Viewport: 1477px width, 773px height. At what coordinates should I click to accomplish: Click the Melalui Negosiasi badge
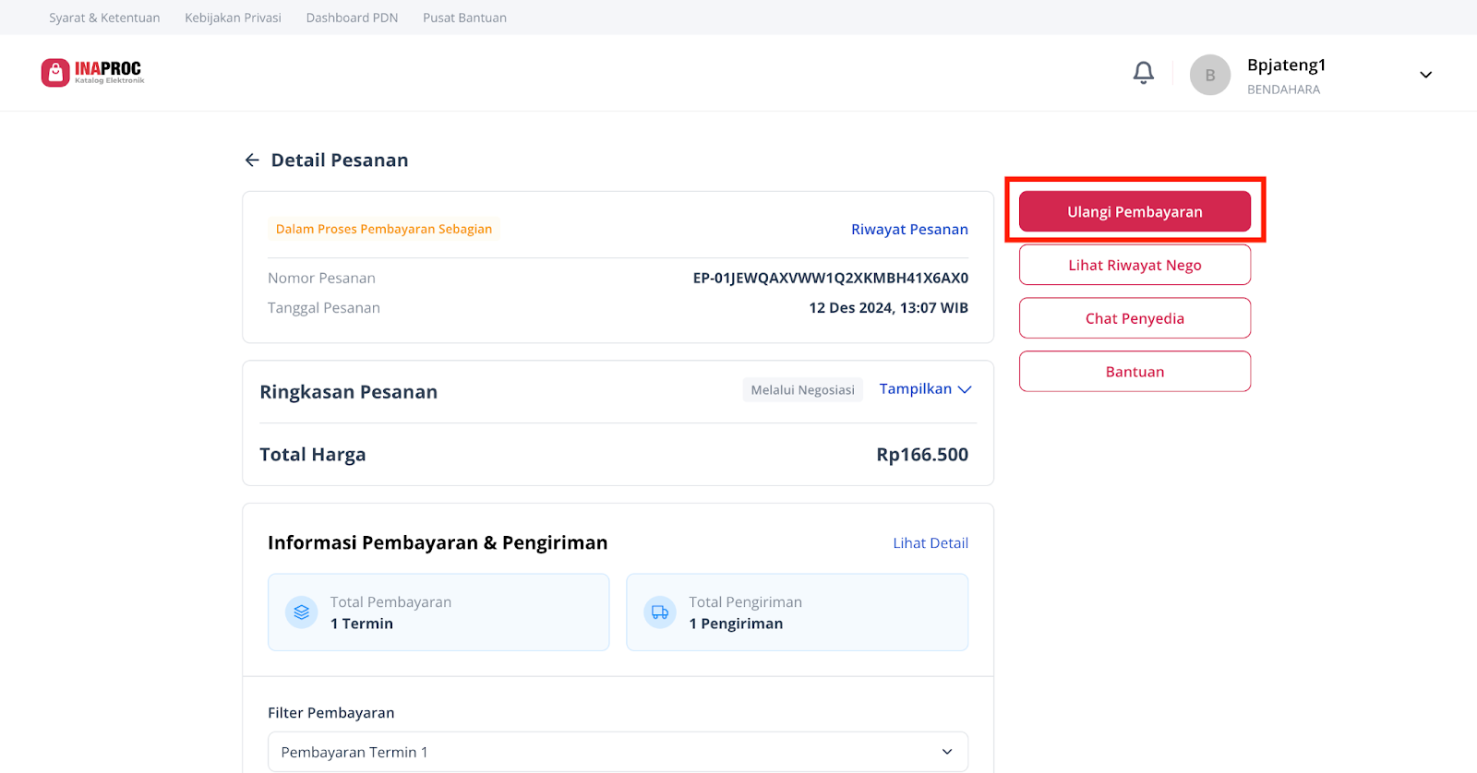(x=802, y=390)
